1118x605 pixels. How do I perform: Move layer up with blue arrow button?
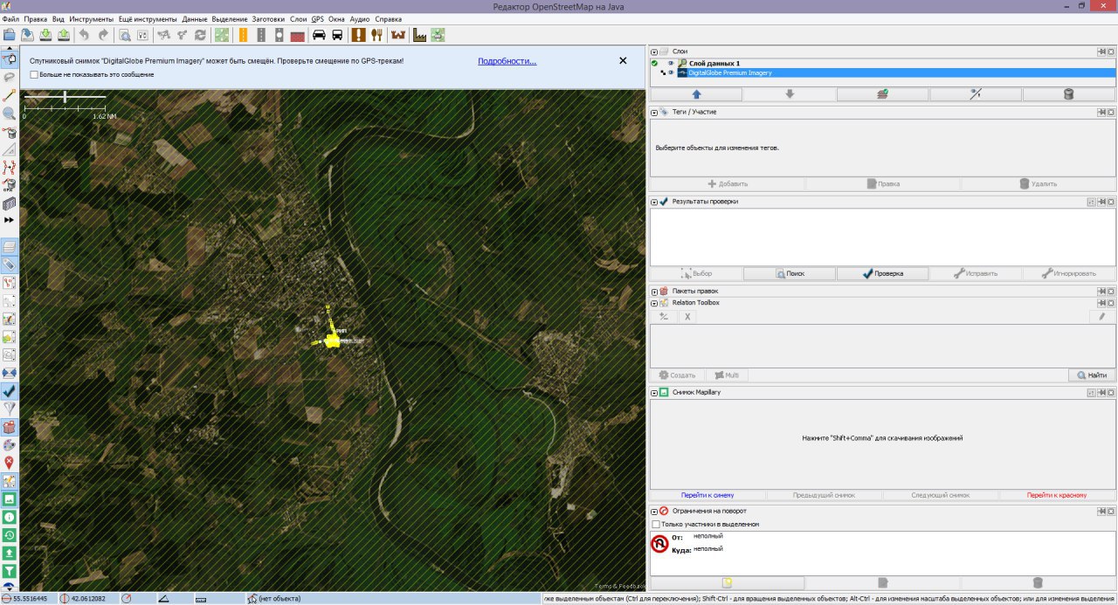696,94
